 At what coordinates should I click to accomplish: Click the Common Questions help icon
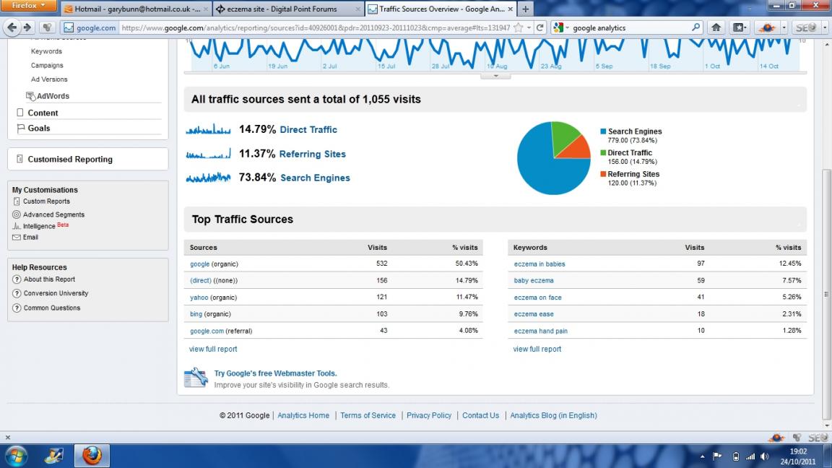click(17, 308)
